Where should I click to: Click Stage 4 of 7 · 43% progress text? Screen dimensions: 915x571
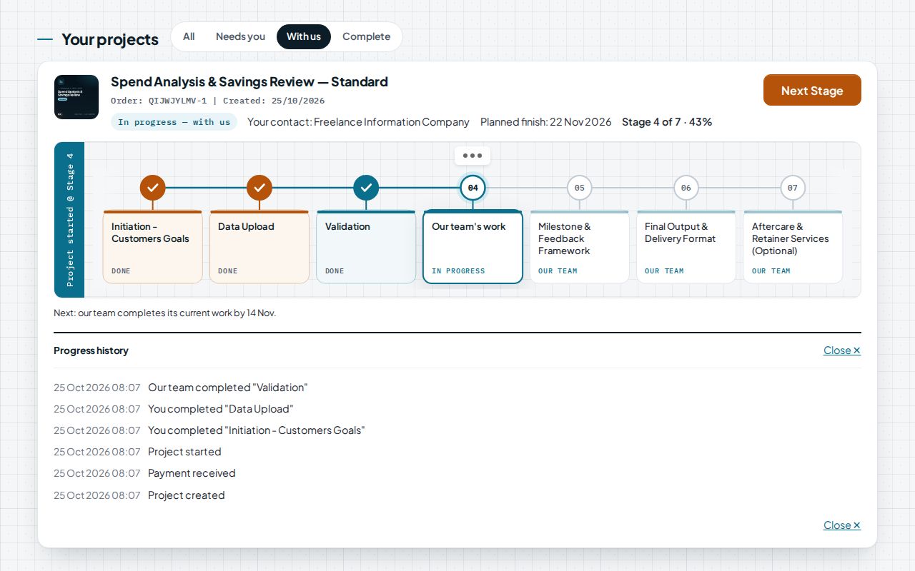pyautogui.click(x=667, y=122)
